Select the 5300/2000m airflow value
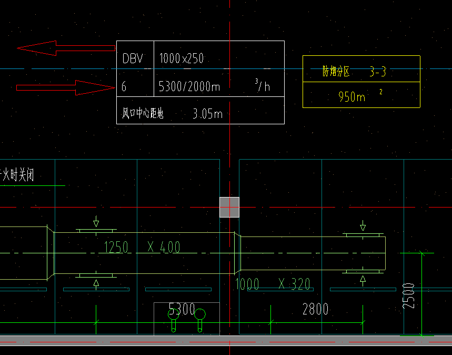 (x=189, y=86)
